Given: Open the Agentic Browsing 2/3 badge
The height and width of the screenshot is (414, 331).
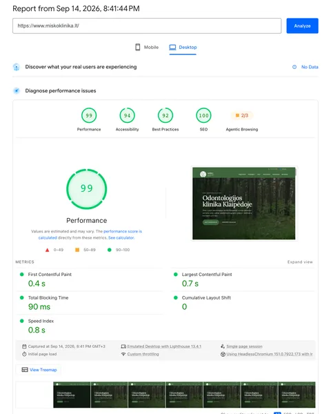Looking at the screenshot, I should coord(242,115).
